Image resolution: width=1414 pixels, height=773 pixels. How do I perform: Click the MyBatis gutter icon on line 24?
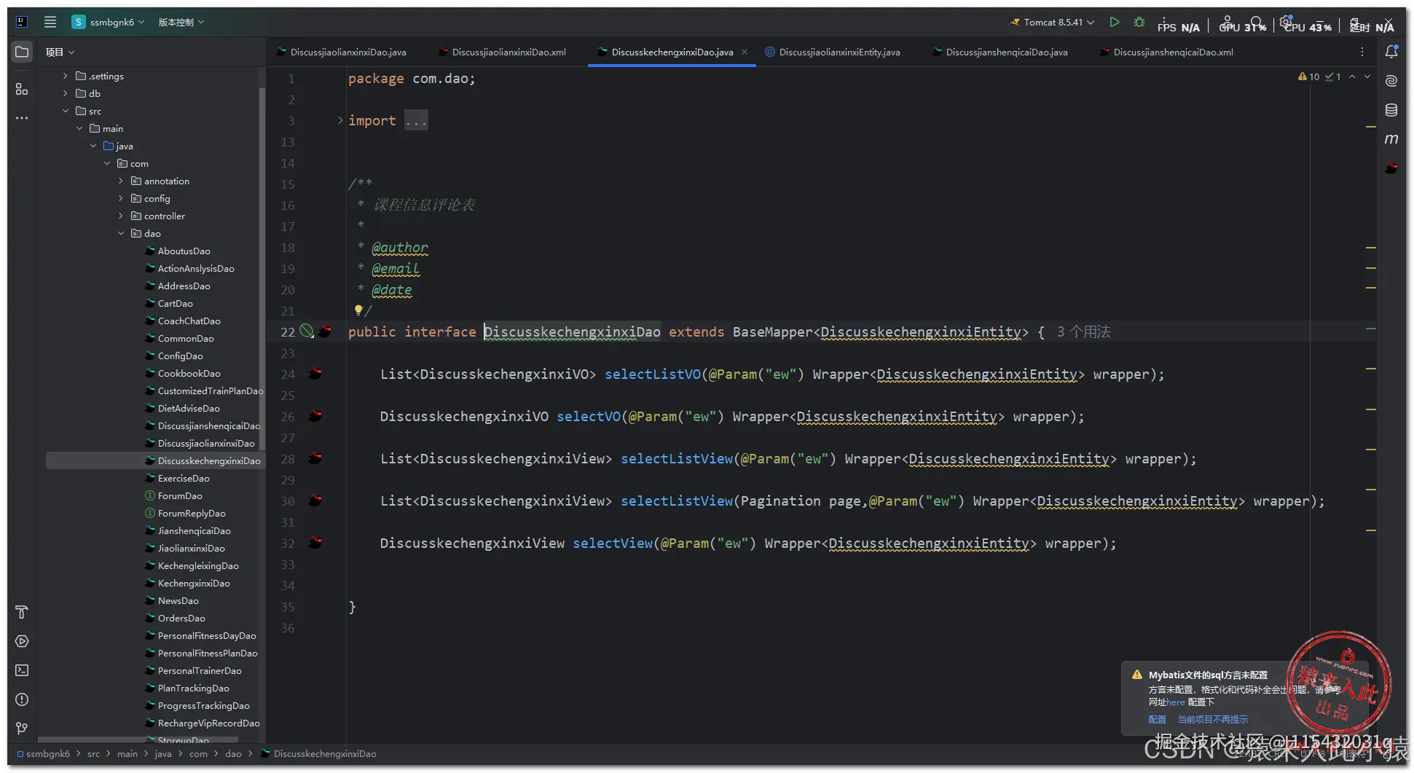pyautogui.click(x=315, y=374)
